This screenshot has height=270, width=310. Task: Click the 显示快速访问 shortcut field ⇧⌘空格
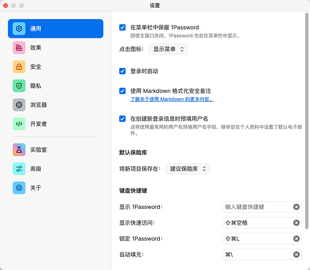click(262, 223)
